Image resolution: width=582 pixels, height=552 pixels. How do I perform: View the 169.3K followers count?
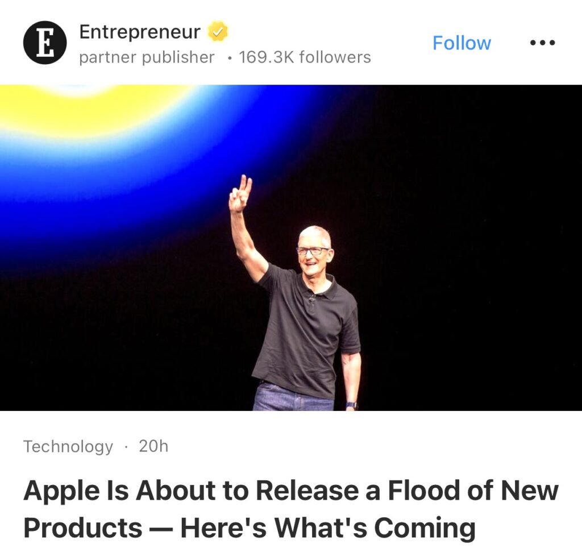coord(305,57)
